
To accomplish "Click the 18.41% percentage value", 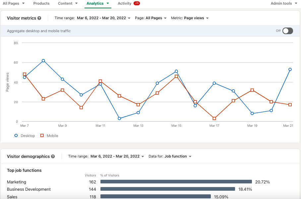I will (245, 189).
